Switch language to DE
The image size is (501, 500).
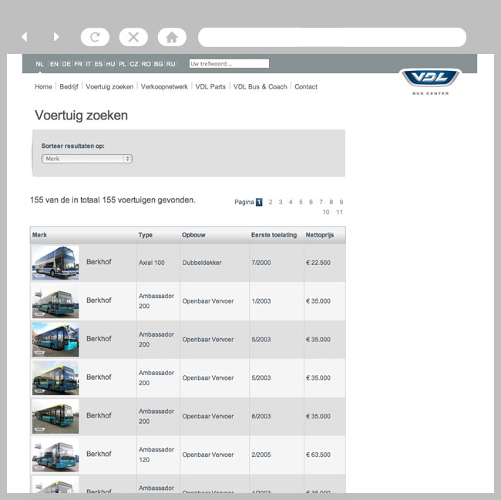point(66,64)
